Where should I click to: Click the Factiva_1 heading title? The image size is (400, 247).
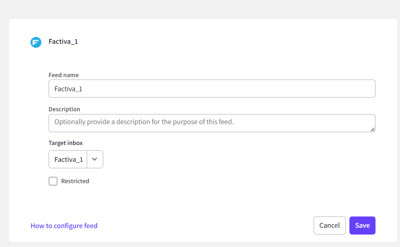click(63, 41)
